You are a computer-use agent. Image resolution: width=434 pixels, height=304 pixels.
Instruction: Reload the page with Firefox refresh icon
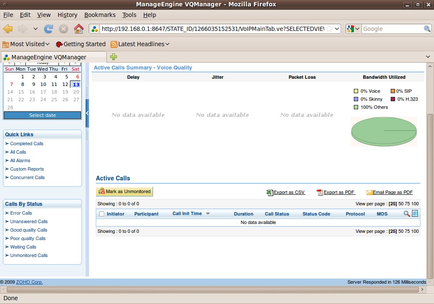coord(49,29)
